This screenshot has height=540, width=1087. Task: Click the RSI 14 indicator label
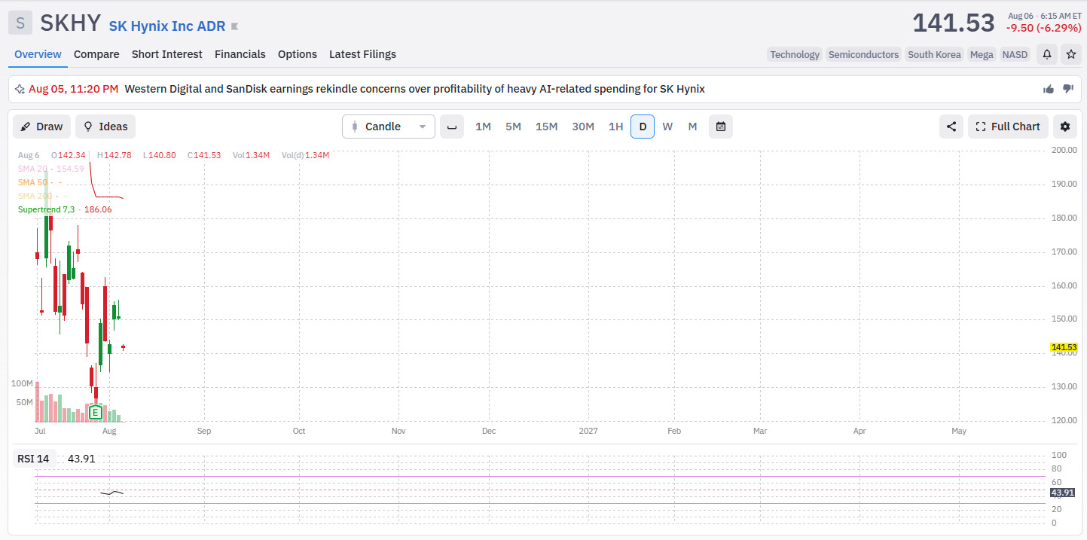pos(33,459)
